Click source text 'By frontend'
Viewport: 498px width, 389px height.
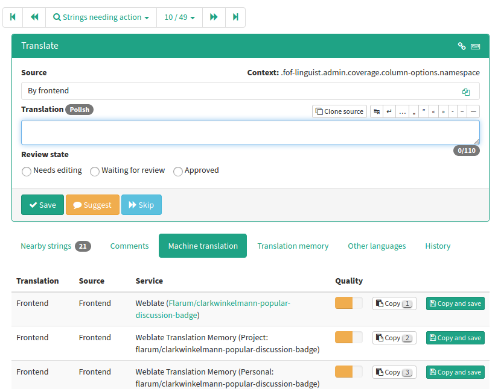coord(48,91)
